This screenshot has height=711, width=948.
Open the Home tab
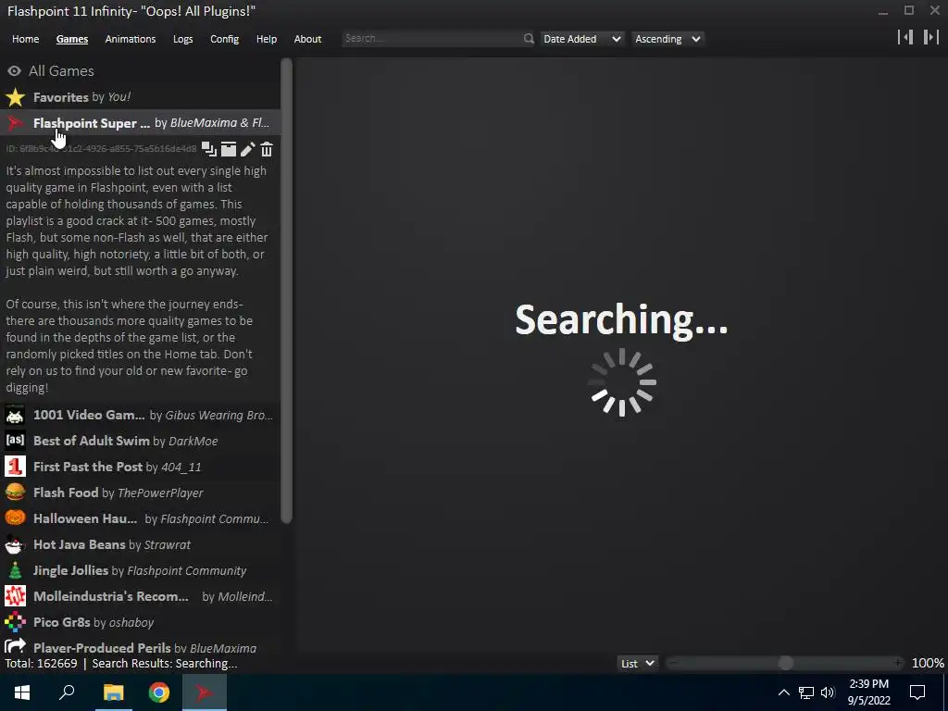tap(25, 39)
